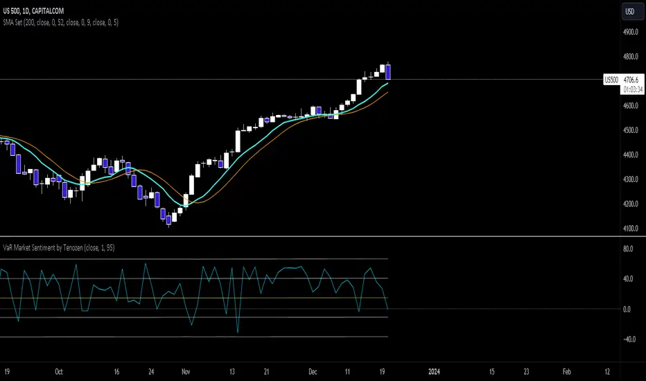Click the 4600.0 price axis label
The width and height of the screenshot is (646, 381).
[631, 105]
